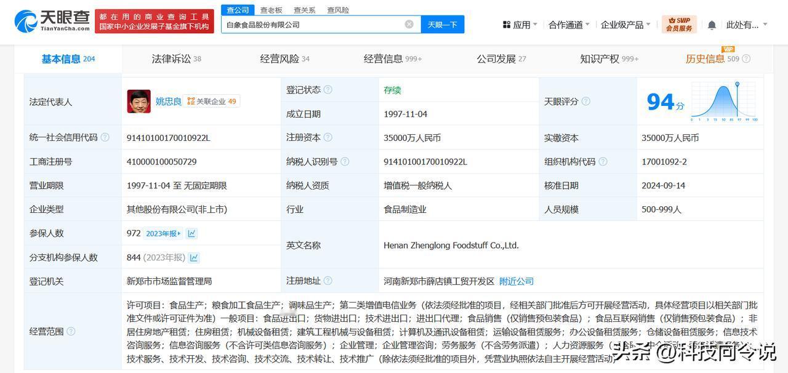Viewport: 788px width, 373px height.
Task: Click credit code 91410100170010922L under 统一社会信用代码
Action: point(168,138)
